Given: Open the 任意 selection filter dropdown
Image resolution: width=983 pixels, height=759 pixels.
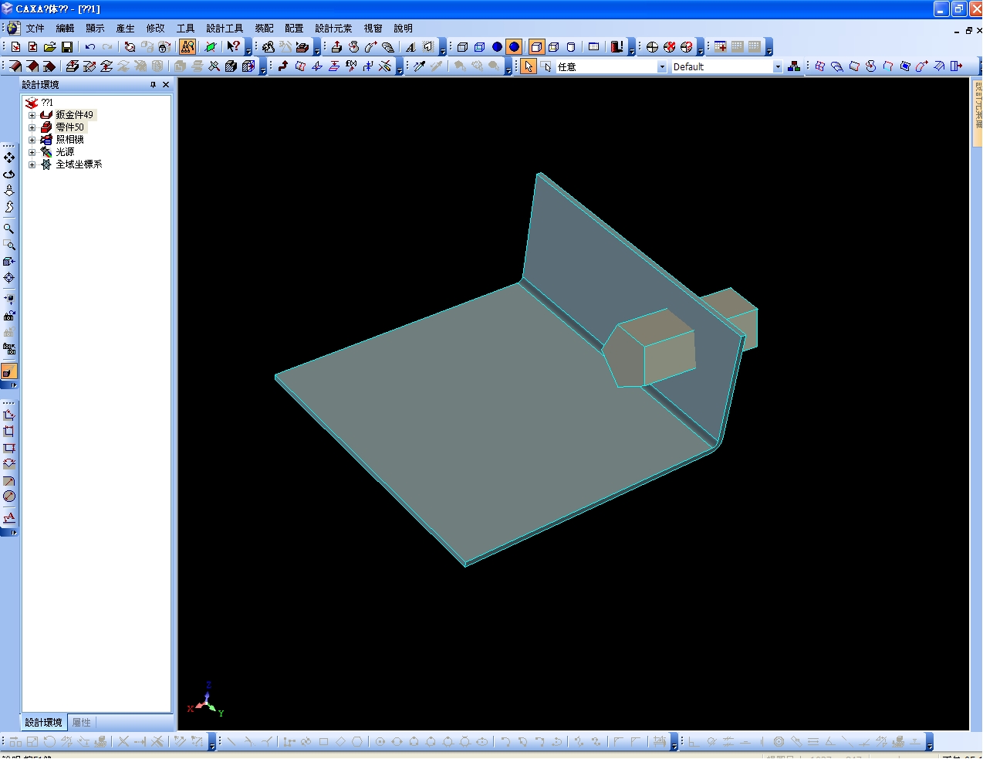Looking at the screenshot, I should coord(662,67).
